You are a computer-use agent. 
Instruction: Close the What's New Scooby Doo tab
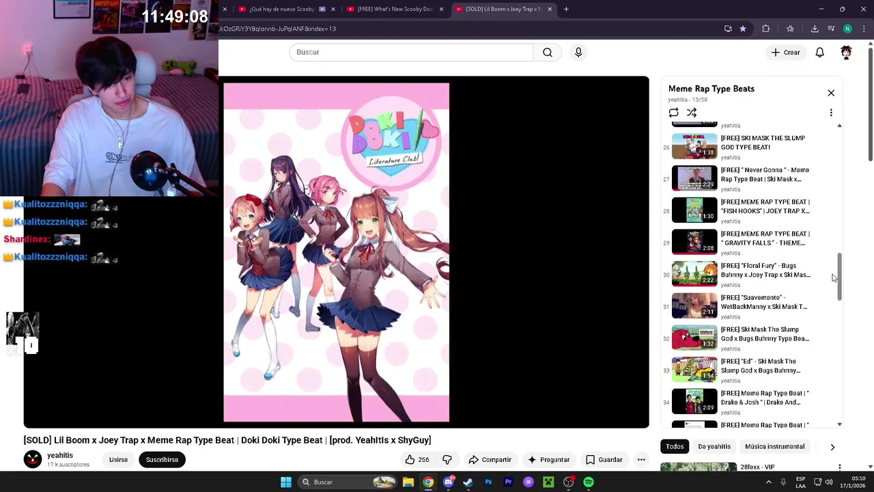(x=441, y=9)
